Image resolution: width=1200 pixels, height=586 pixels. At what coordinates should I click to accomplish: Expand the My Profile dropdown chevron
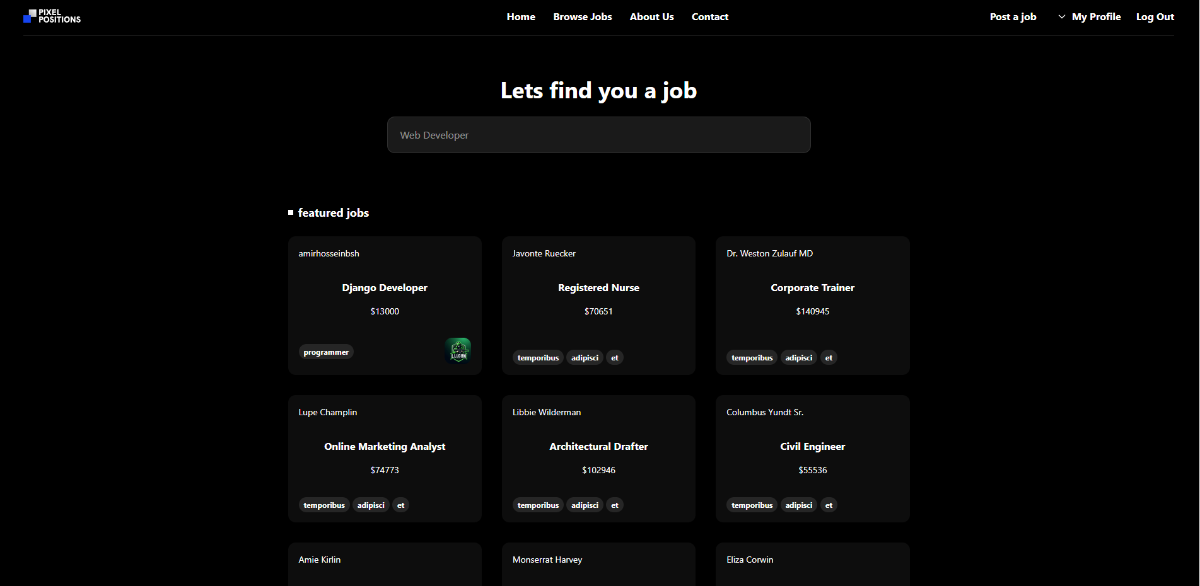[x=1062, y=17]
